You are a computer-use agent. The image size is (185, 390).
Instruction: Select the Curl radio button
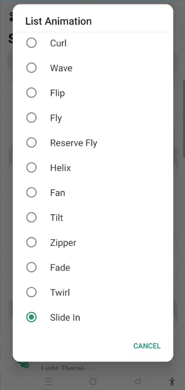[32, 43]
